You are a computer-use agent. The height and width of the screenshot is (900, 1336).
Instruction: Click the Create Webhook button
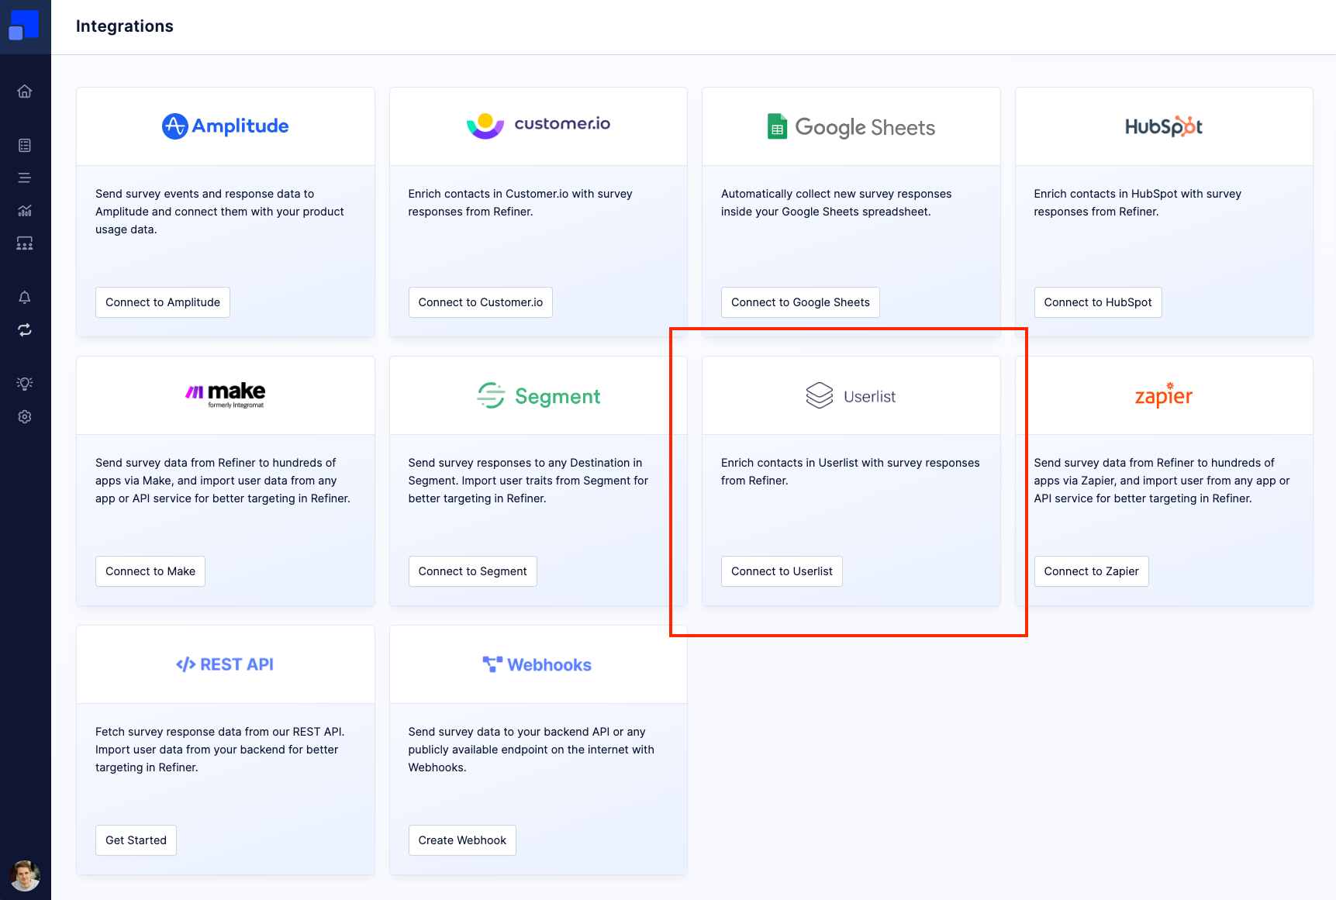462,840
